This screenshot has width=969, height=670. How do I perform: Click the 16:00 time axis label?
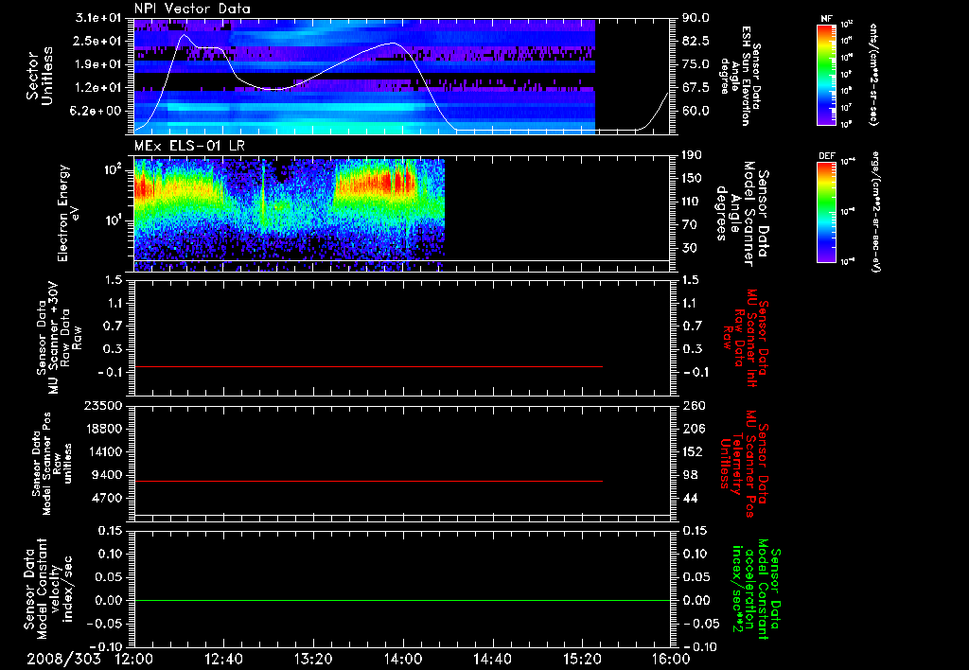671,659
